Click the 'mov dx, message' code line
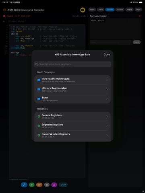Screen dimensions: 145x193 coord(25,39)
